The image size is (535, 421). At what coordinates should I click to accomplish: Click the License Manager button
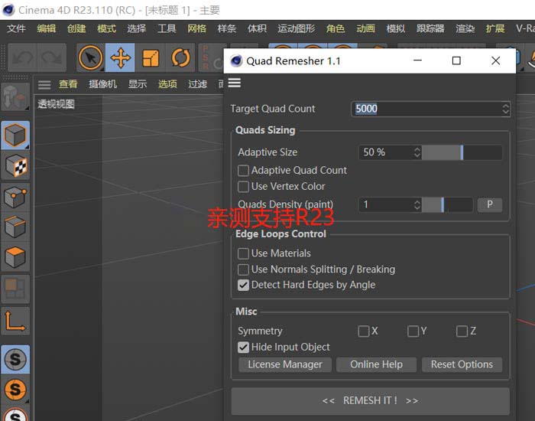point(285,364)
